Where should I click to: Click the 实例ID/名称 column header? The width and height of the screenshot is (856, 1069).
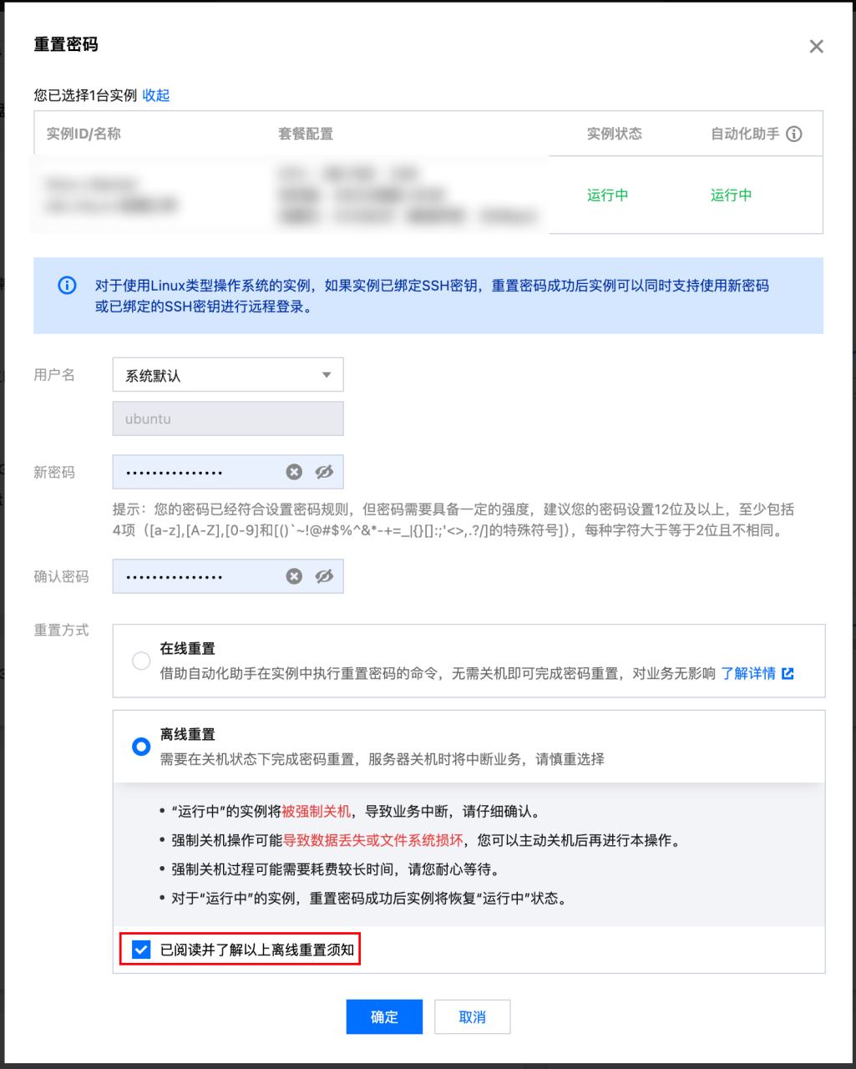click(x=84, y=134)
